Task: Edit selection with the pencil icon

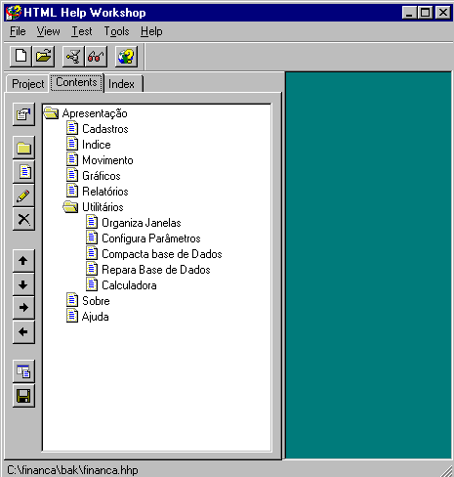Action: point(23,195)
